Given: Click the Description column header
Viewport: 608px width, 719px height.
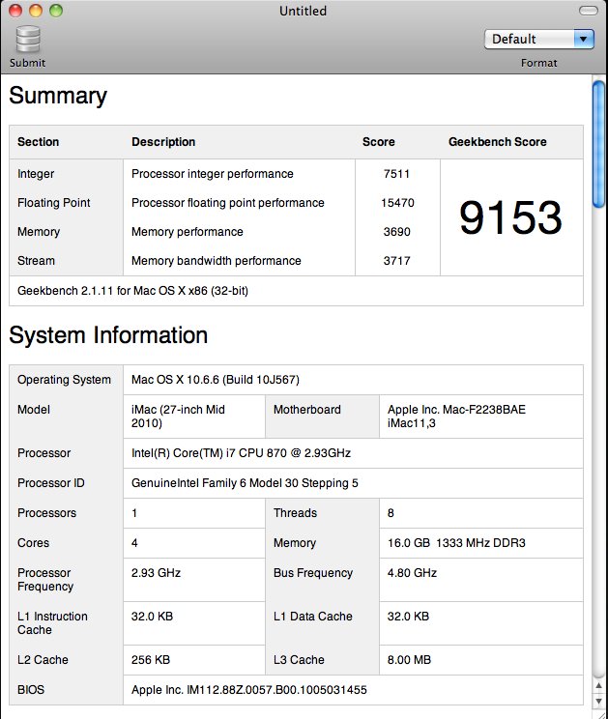Looking at the screenshot, I should click(x=163, y=142).
